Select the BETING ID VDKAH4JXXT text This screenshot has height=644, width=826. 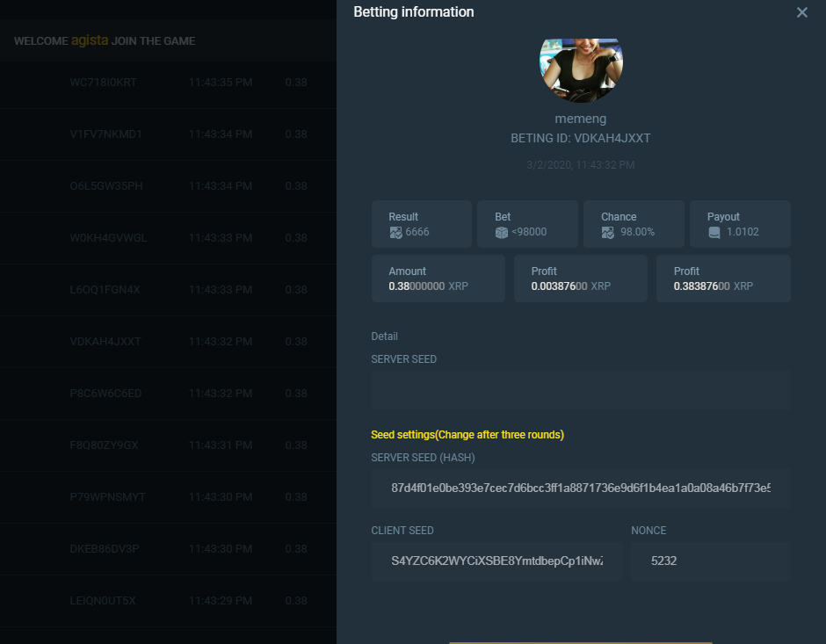coord(580,139)
